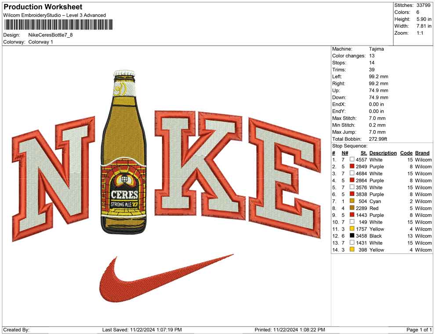Screen dimensions: 435x334
Task: Select the yellow swatch in stop row 11
Action: pyautogui.click(x=352, y=228)
